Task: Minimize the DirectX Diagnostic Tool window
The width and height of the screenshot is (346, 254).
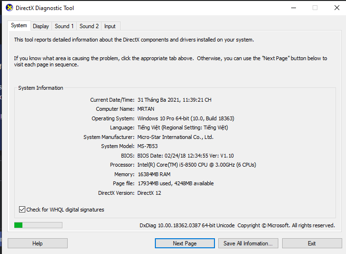Action: point(294,8)
